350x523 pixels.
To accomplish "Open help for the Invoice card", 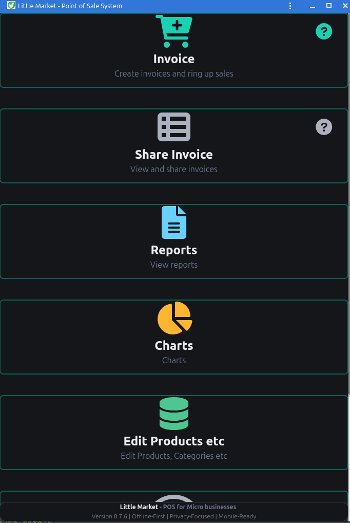I will [x=324, y=31].
